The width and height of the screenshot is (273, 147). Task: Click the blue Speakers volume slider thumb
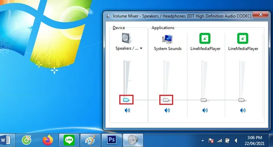[126, 100]
